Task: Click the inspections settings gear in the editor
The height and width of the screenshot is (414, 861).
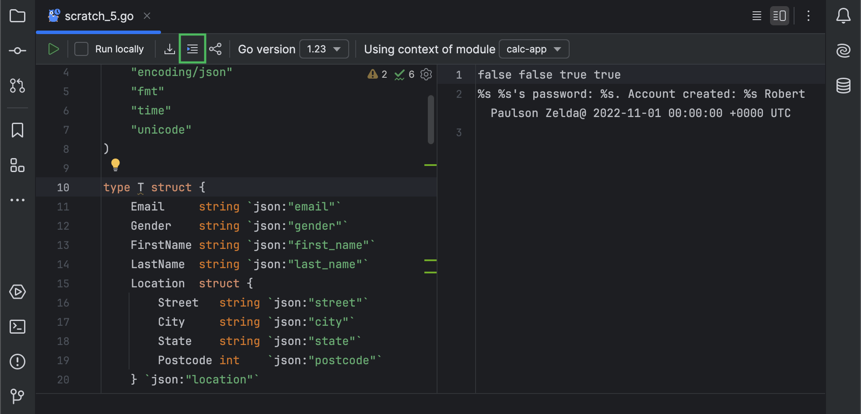Action: [426, 74]
